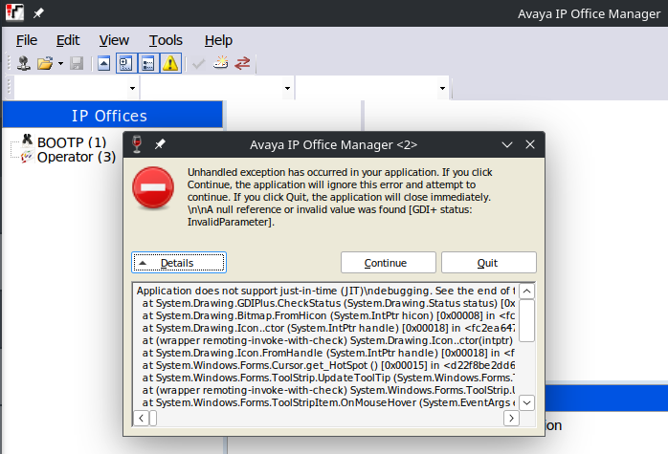The image size is (668, 454).
Task: Open the Help menu
Action: click(218, 40)
